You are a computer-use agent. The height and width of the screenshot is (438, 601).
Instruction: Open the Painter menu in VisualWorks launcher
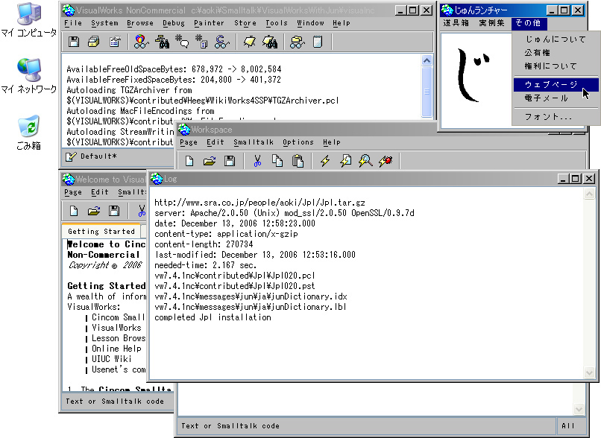(209, 23)
